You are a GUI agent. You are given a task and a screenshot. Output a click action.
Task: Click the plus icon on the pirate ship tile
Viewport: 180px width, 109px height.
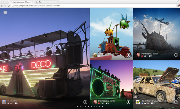click(176, 55)
